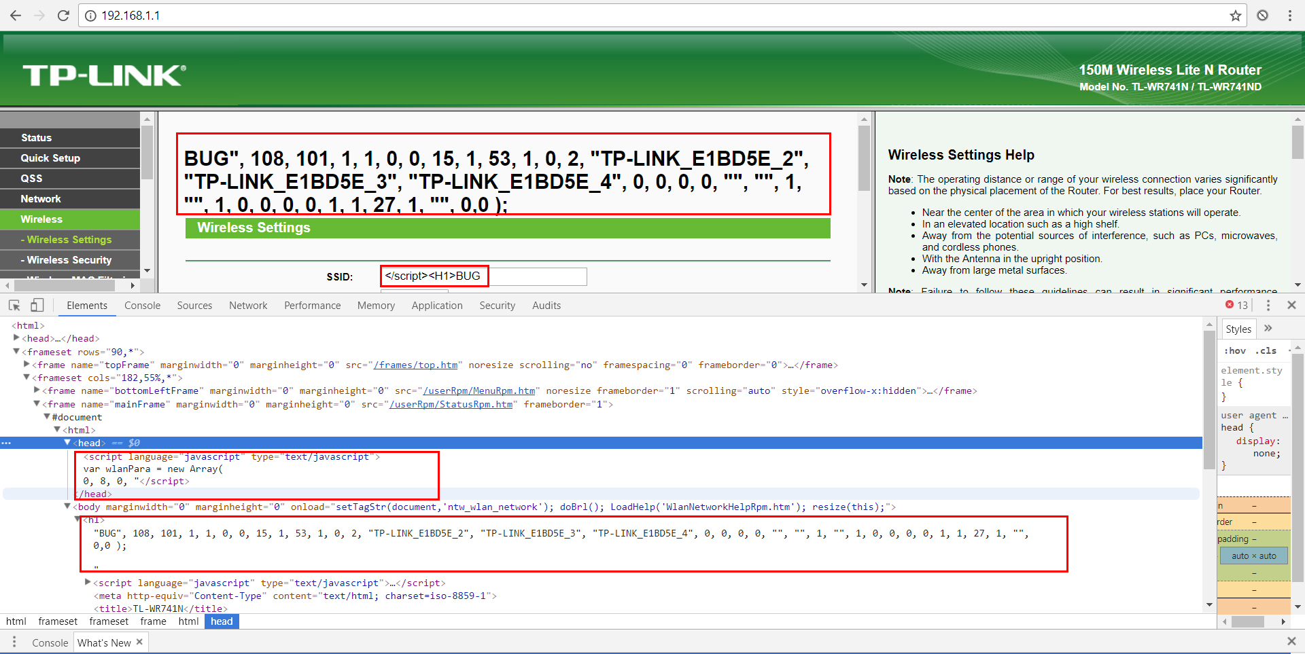Click the Elements panel scrollbar thumb
Image resolution: width=1305 pixels, height=654 pixels.
pos(1208,401)
